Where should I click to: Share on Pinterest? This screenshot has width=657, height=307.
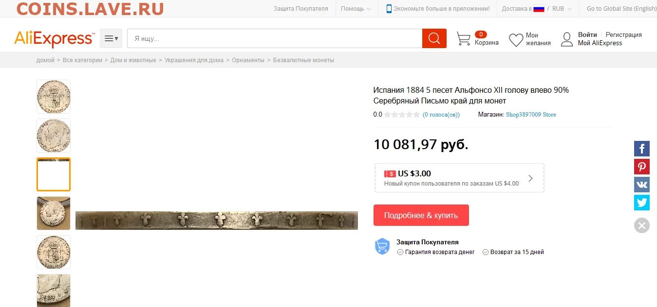pyautogui.click(x=641, y=167)
